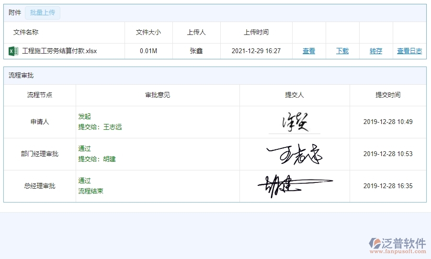Click the 文件名称 column header

pyautogui.click(x=26, y=33)
